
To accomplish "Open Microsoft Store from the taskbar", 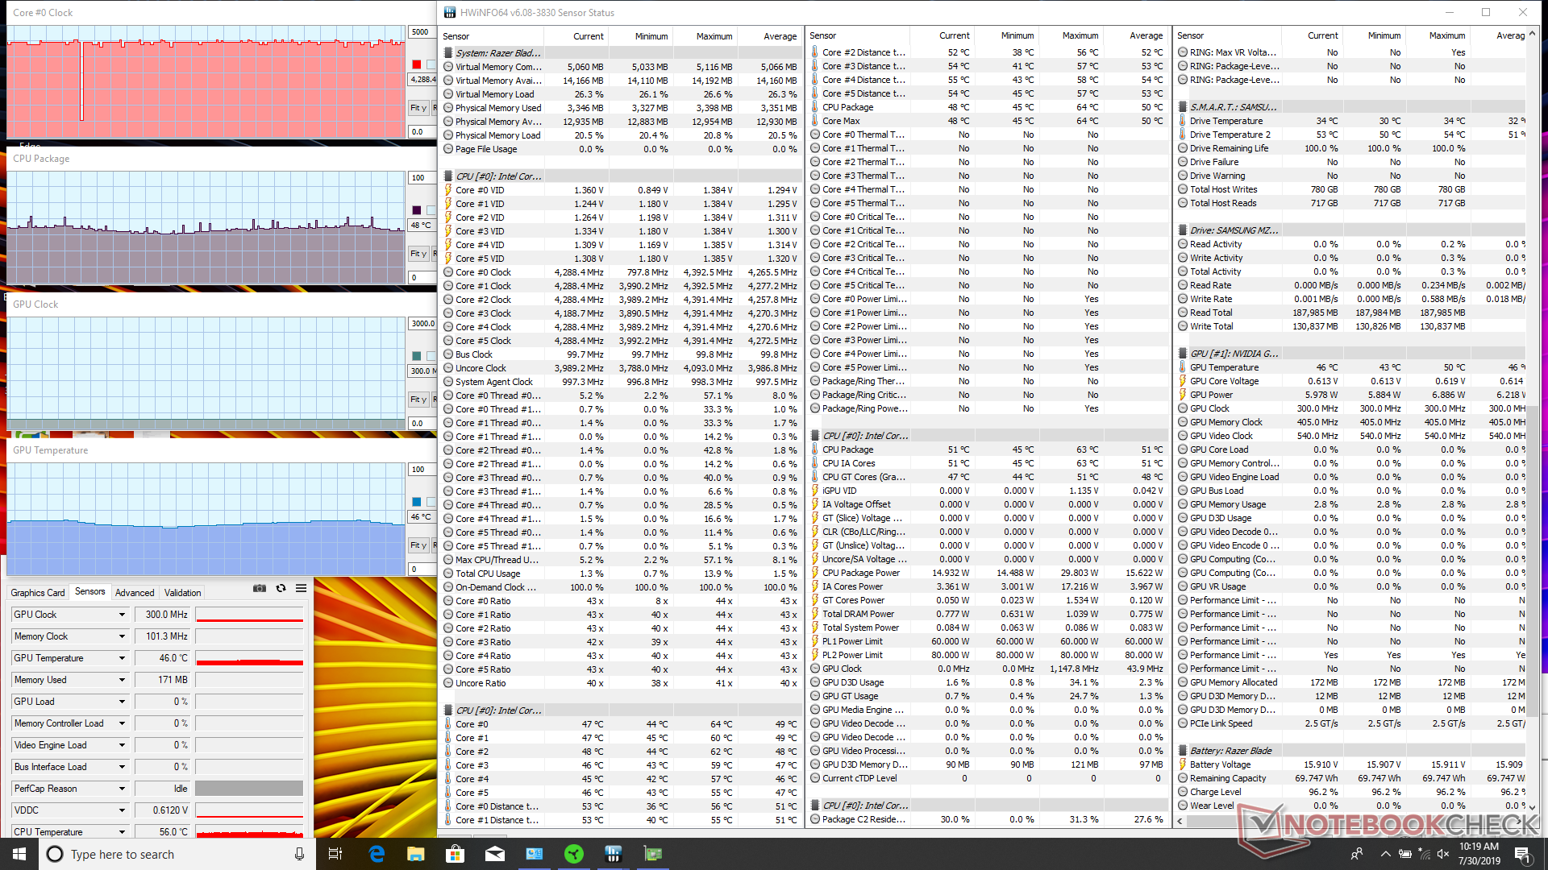I will [x=455, y=854].
